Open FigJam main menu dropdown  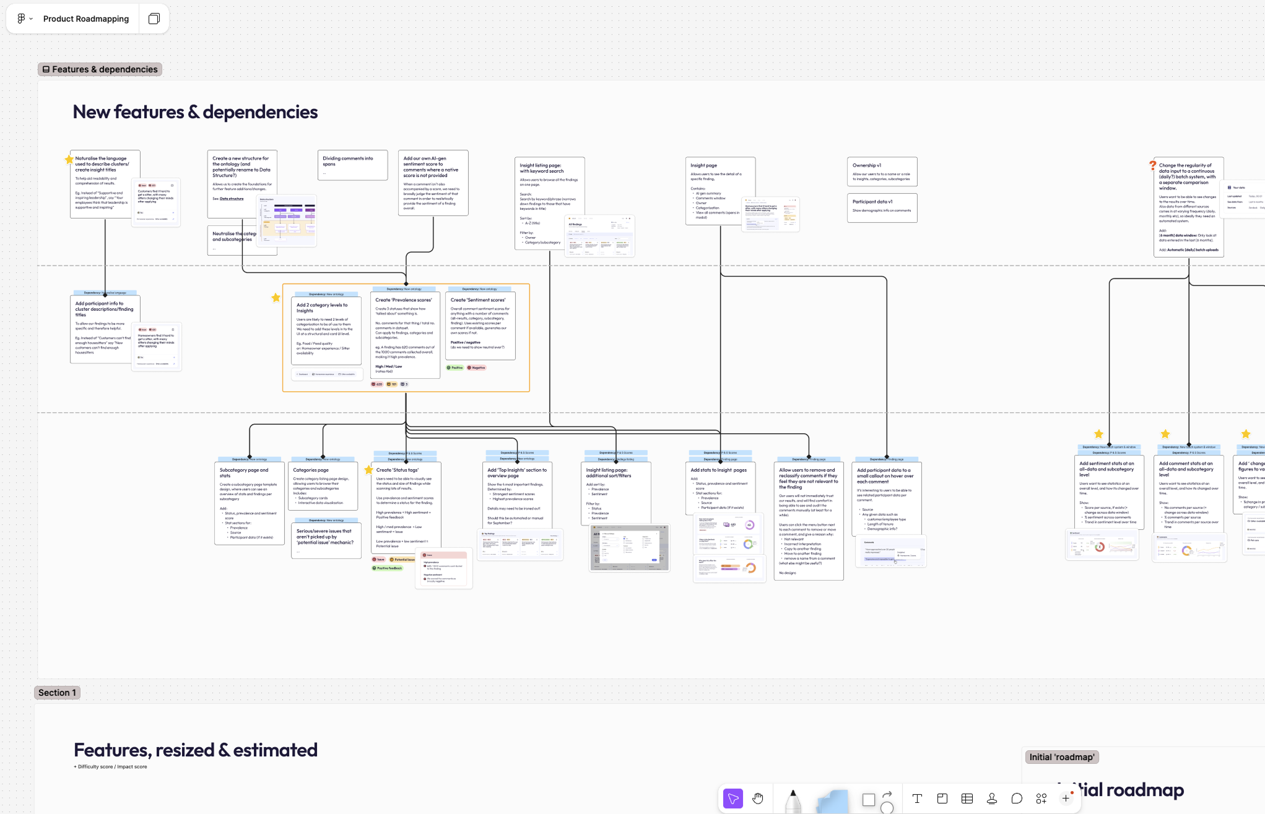tap(24, 19)
